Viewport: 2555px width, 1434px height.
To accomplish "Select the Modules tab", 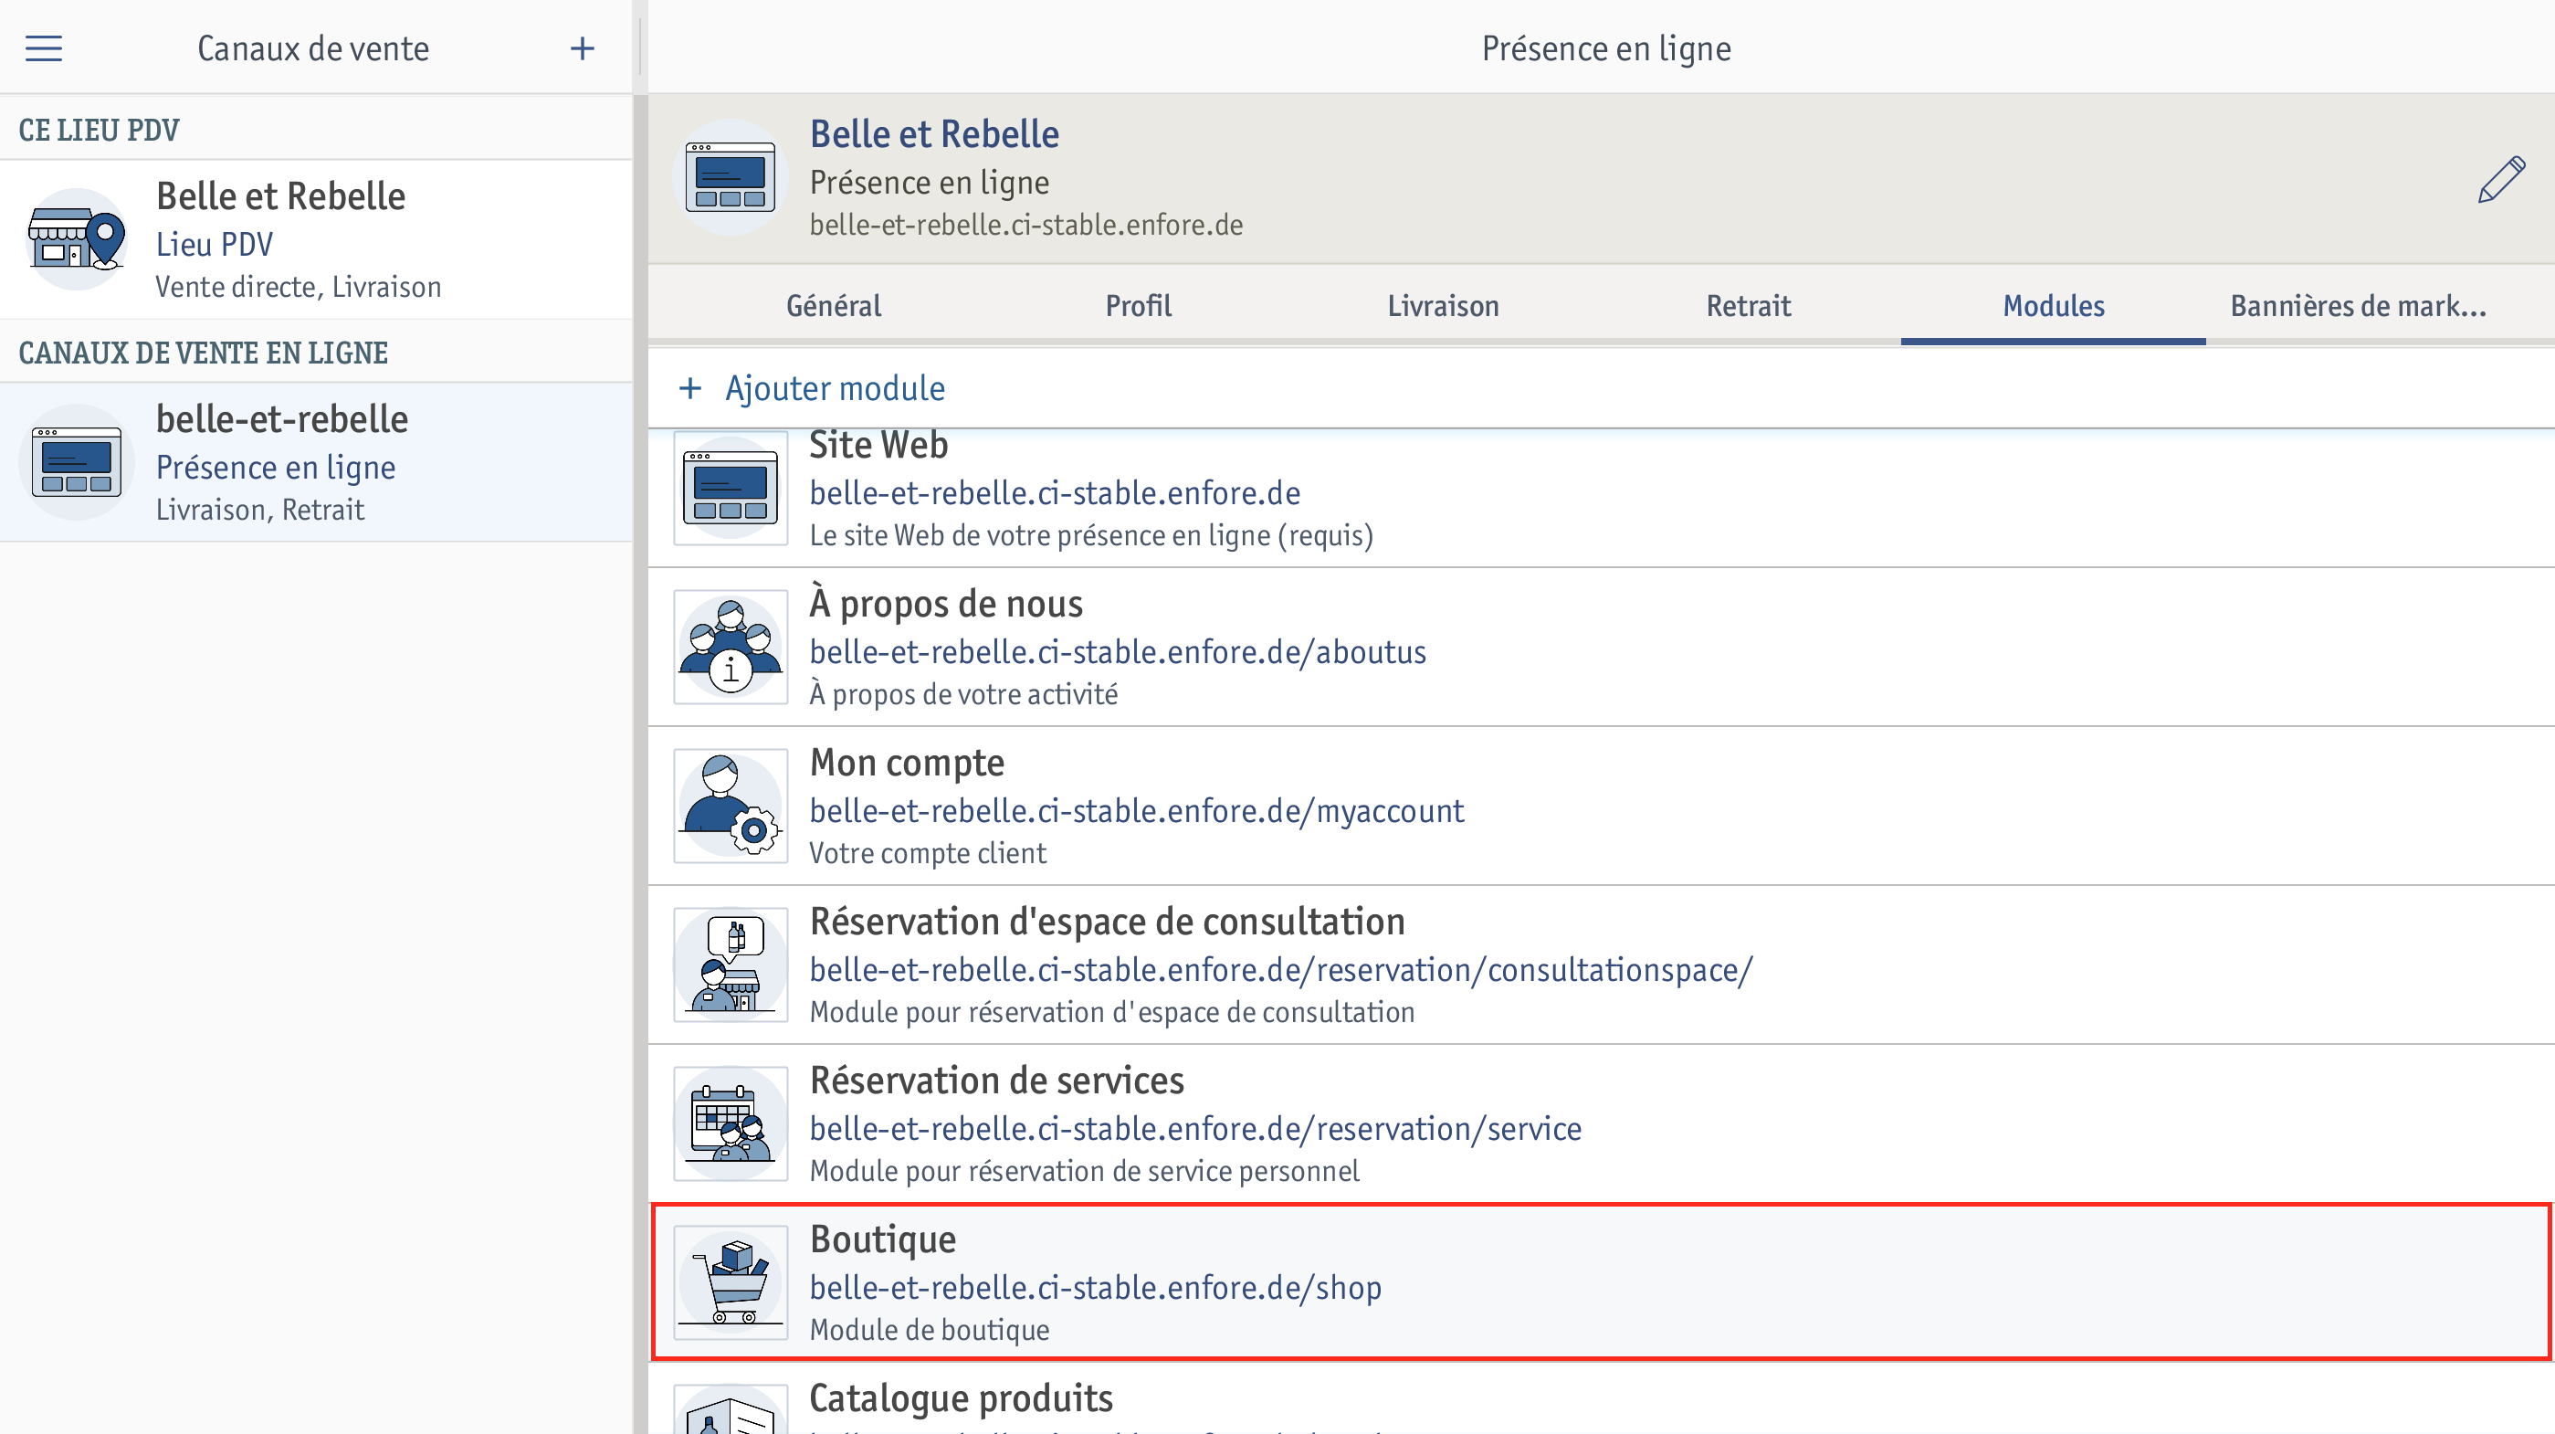I will click(2053, 306).
